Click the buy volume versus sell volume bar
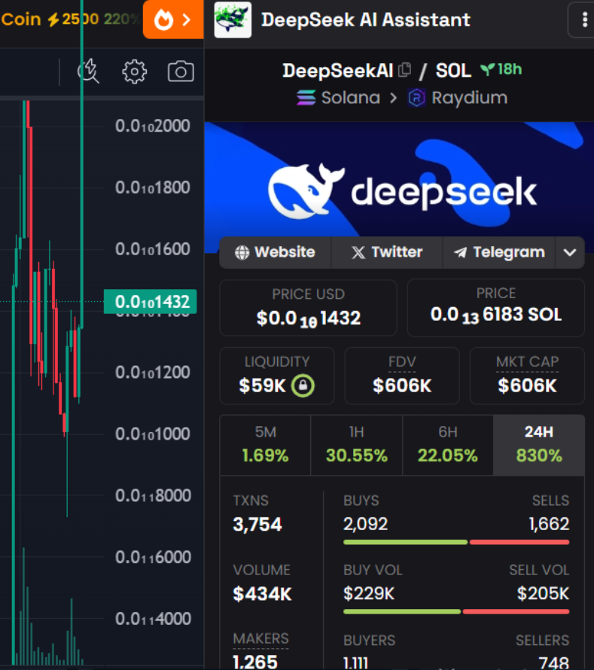Viewport: 594px width, 670px height. [456, 612]
